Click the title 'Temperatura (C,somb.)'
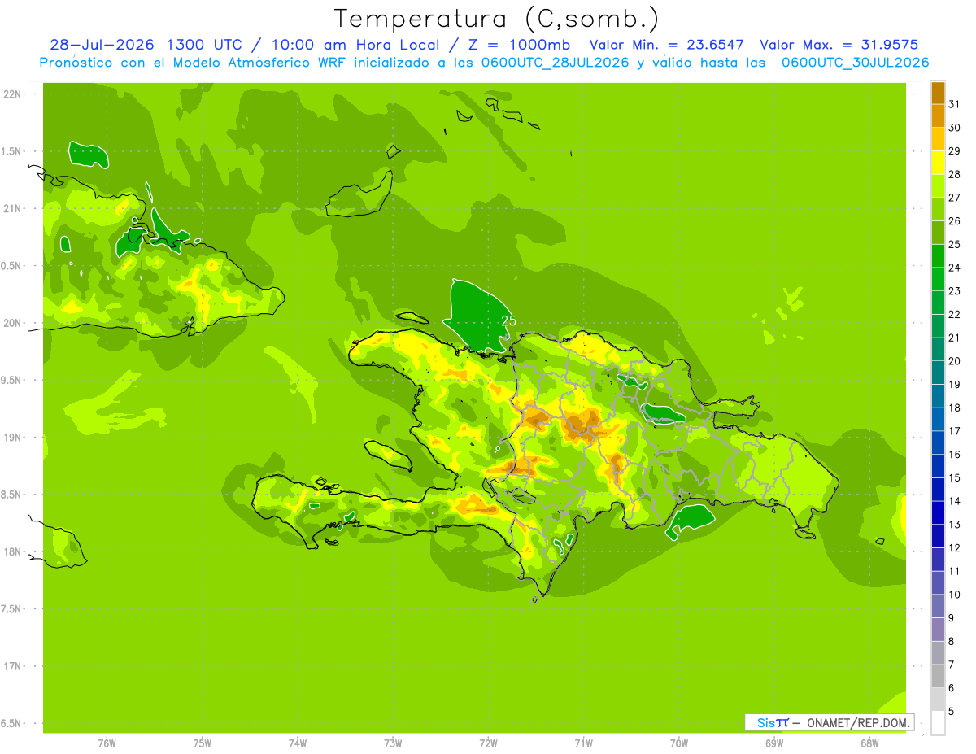This screenshot has width=976, height=754. pos(496,19)
